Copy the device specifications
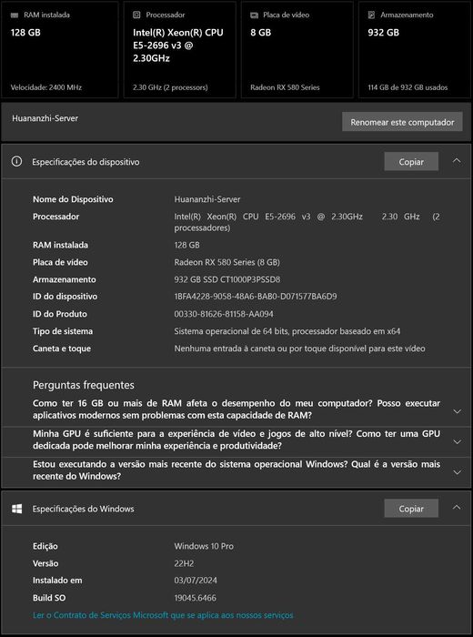 click(x=411, y=162)
